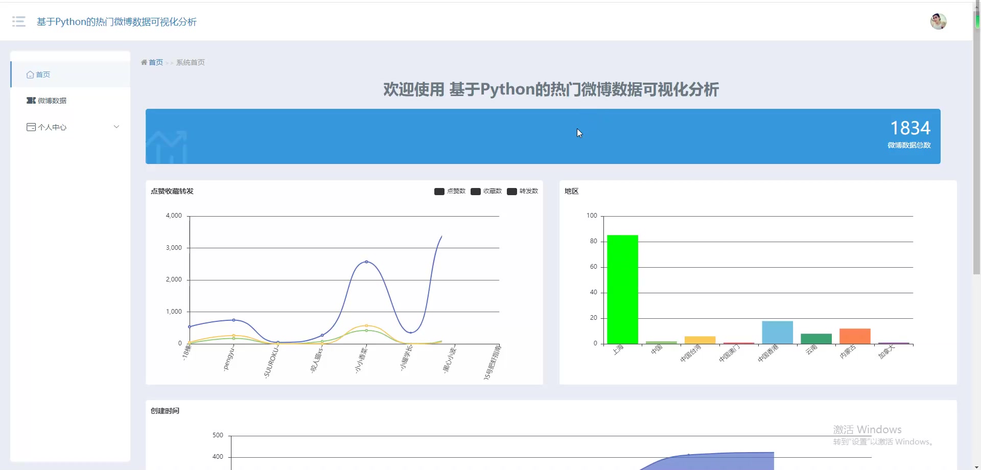
Task: Click the 首页 breadcrumb link
Action: pos(156,62)
